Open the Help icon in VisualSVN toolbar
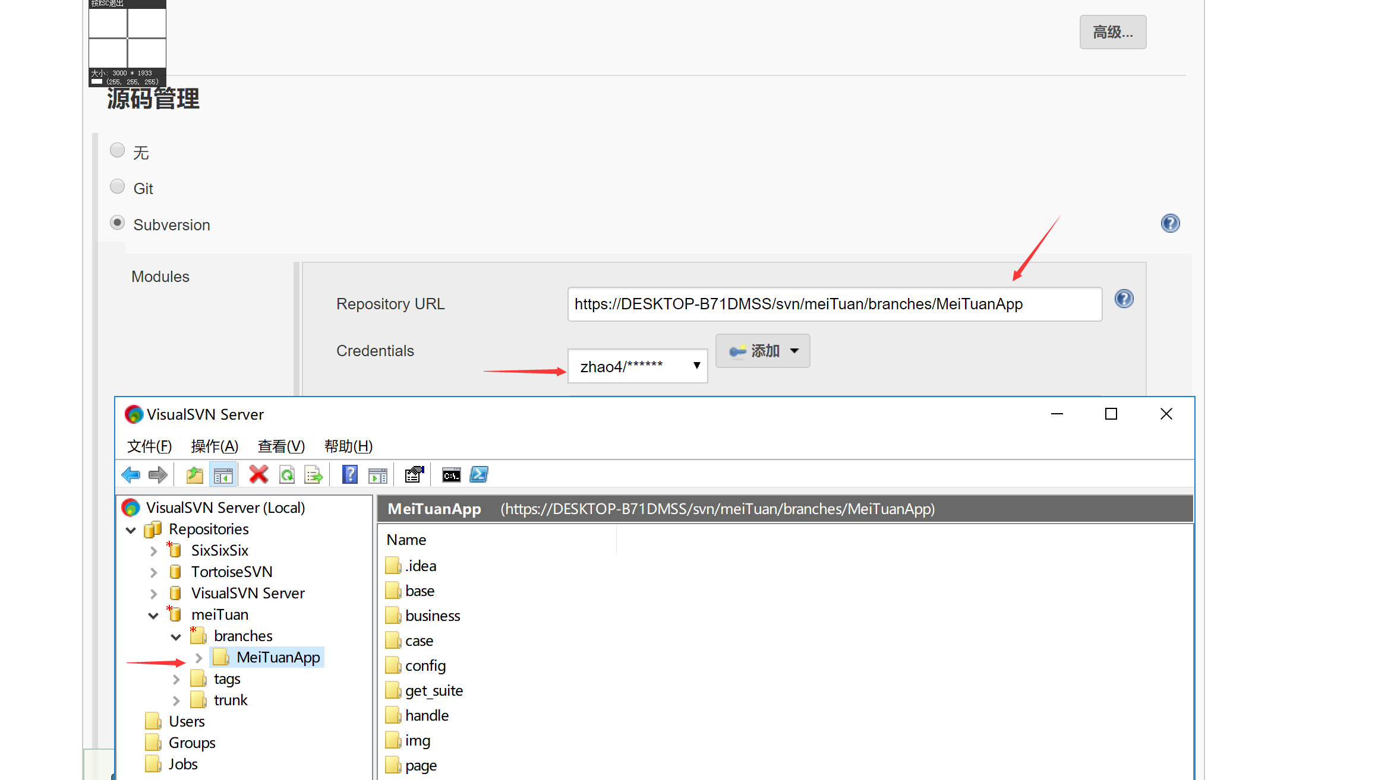This screenshot has width=1375, height=780. tap(350, 474)
